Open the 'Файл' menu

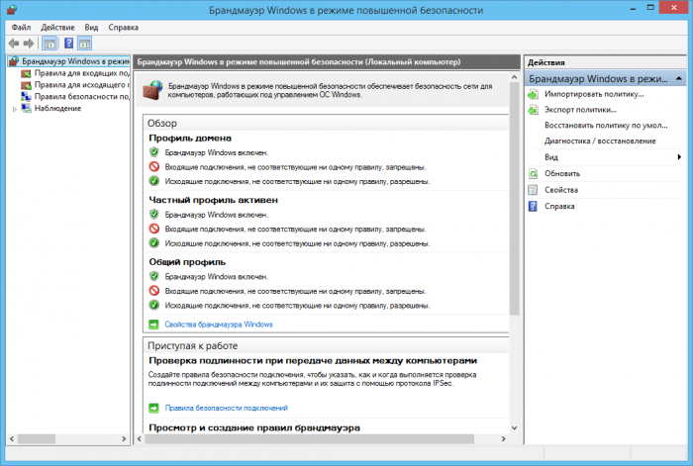click(x=21, y=28)
